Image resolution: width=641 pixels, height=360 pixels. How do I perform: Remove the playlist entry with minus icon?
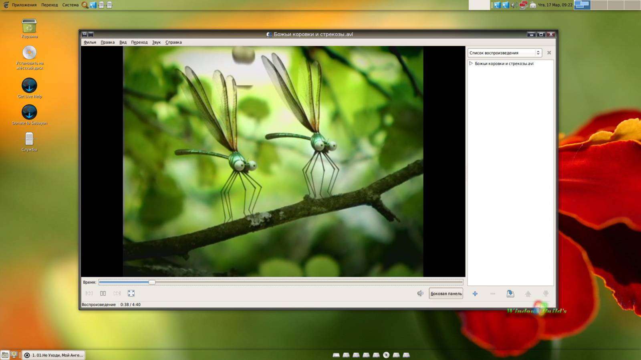(x=493, y=294)
